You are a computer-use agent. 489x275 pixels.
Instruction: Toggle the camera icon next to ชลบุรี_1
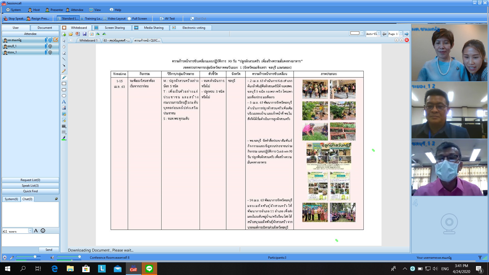pos(50,46)
